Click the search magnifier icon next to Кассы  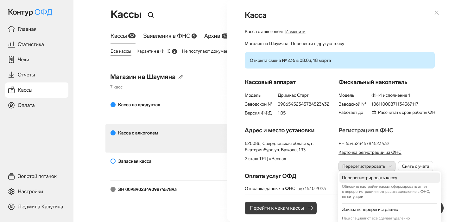coord(151,15)
